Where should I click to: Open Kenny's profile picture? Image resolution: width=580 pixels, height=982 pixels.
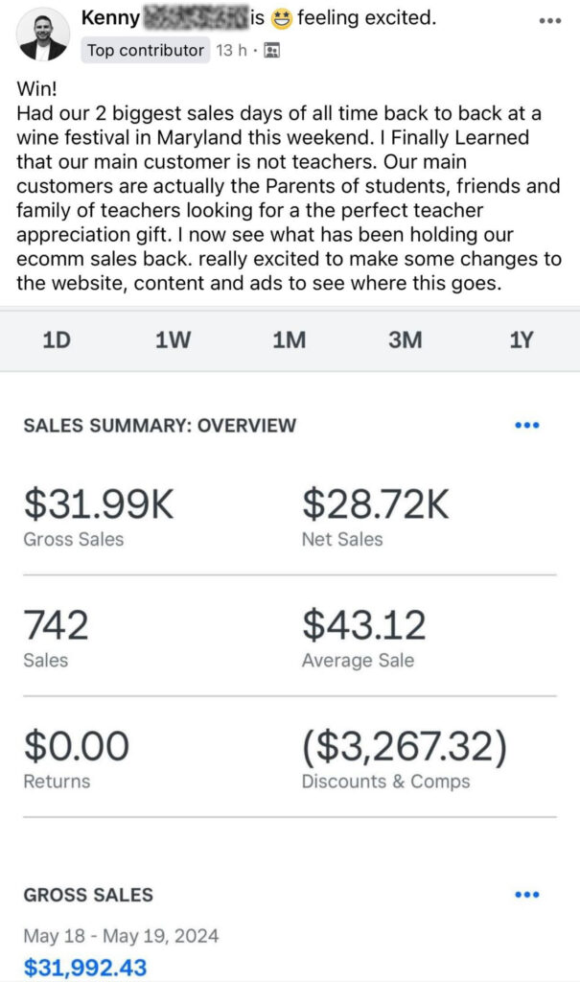(x=43, y=35)
